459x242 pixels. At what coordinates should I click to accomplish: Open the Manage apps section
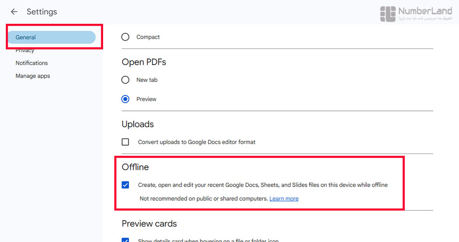[x=33, y=76]
